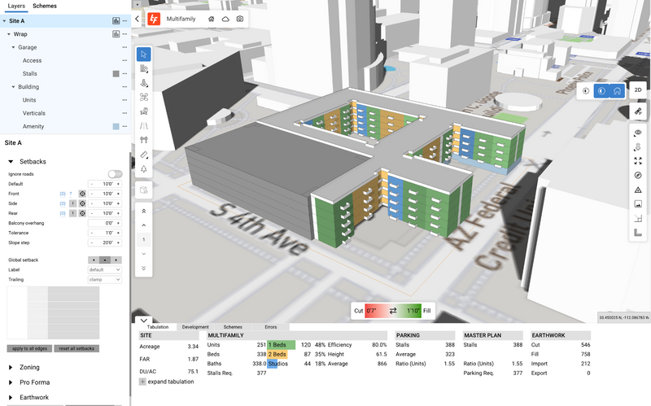The height and width of the screenshot is (406, 651).
Task: Collapse the Garage tree node
Action: 13,47
